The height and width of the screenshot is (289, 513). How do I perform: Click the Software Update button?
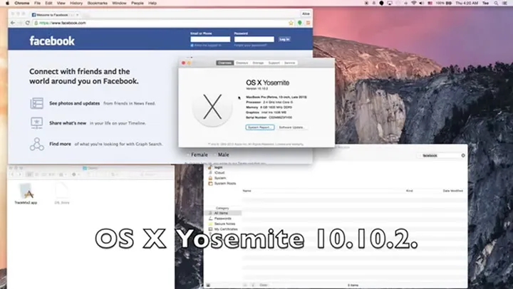pos(292,127)
